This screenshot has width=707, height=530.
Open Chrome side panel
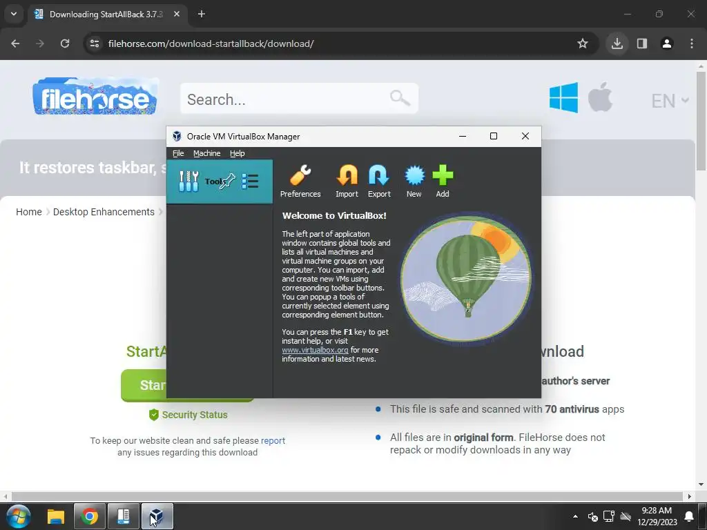point(641,43)
